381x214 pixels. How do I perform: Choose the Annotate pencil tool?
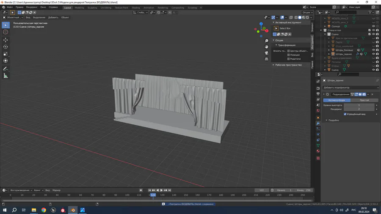pos(6,69)
